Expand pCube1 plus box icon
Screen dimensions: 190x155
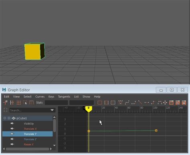coord(9,118)
